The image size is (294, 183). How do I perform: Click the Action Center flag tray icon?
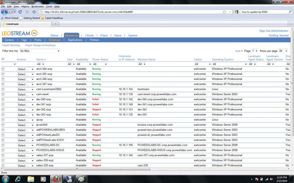(x=257, y=179)
